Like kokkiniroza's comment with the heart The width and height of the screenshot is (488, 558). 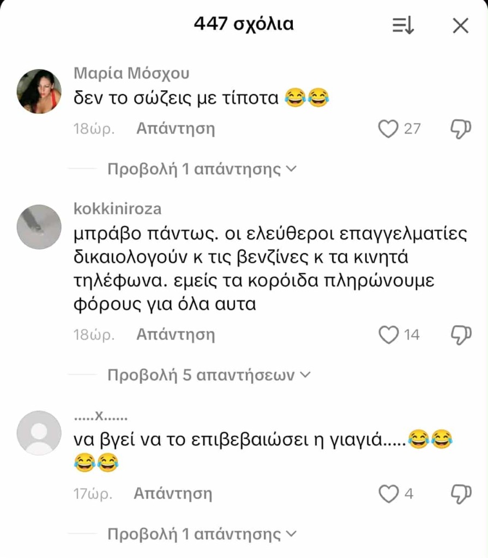click(388, 335)
